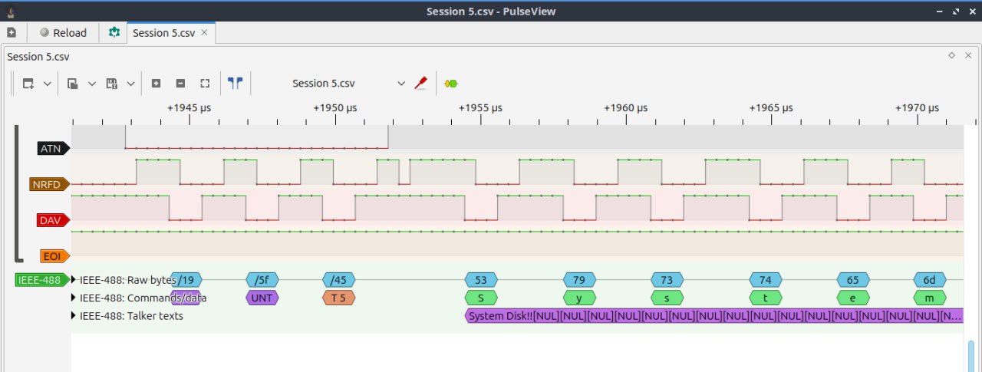The height and width of the screenshot is (372, 982).
Task: Click the new view icon
Action: click(28, 84)
